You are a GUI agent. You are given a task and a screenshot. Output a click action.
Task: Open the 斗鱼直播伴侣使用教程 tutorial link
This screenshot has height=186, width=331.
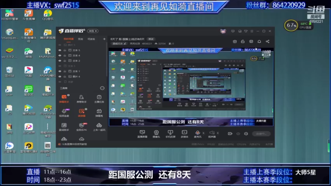pyautogui.click(x=74, y=144)
